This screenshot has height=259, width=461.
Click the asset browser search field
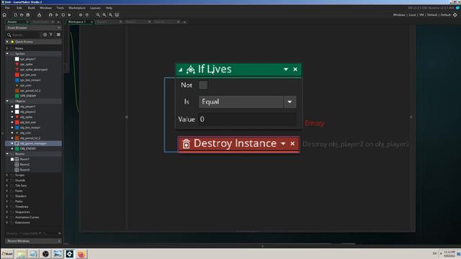pyautogui.click(x=26, y=35)
